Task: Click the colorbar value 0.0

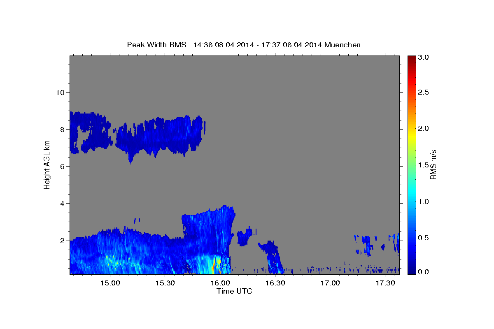Action: 424,272
